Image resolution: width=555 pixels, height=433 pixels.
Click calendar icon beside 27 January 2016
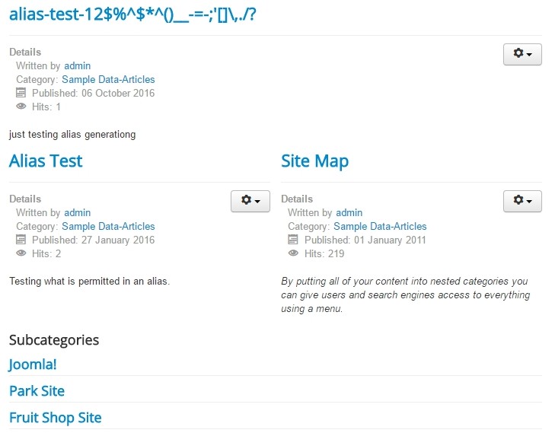click(x=21, y=240)
